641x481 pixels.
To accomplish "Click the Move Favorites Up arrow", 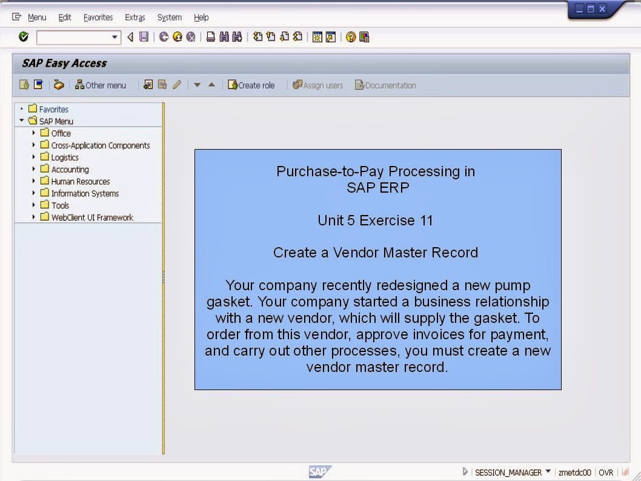I will tap(211, 85).
